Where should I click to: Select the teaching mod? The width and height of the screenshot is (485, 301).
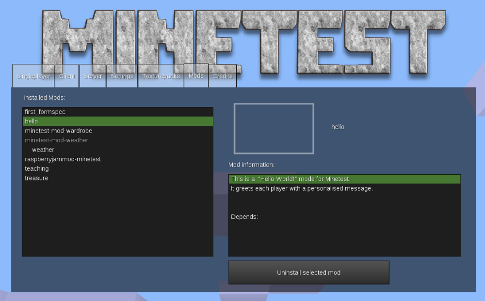point(118,168)
